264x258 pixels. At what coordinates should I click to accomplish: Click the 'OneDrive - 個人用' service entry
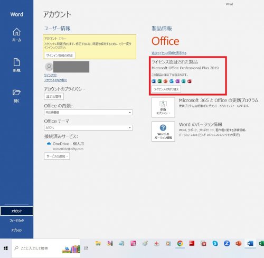[x=68, y=144]
